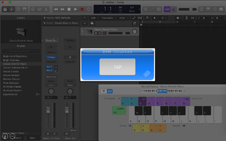Viewport: 226px width, 141px height.
Task: Click the Library Revert button
Action: pos(17,138)
